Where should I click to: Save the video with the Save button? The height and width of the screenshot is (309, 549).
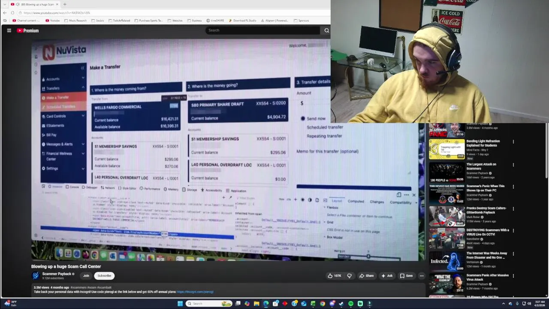pyautogui.click(x=406, y=276)
